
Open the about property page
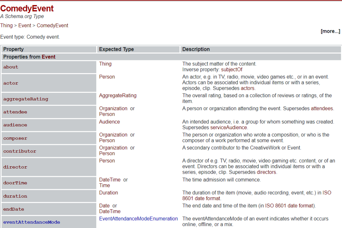point(10,67)
